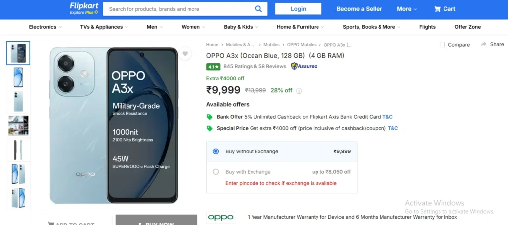Image resolution: width=508 pixels, height=225 pixels.
Task: Select fifth thumbnail showing phone side profile
Action: pyautogui.click(x=18, y=150)
